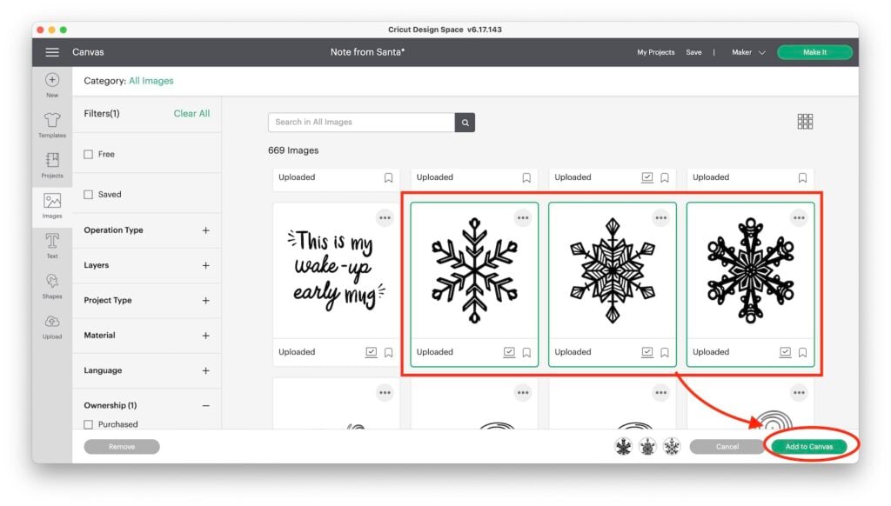
Task: Click the Upload icon in sidebar
Action: point(52,327)
